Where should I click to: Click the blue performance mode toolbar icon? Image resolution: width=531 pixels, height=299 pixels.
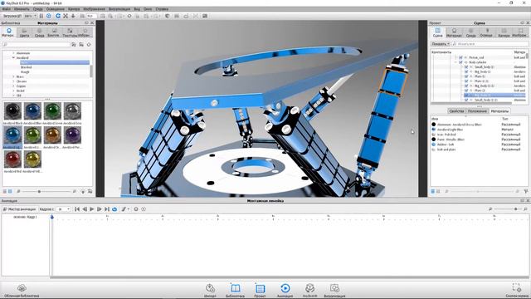(49, 16)
